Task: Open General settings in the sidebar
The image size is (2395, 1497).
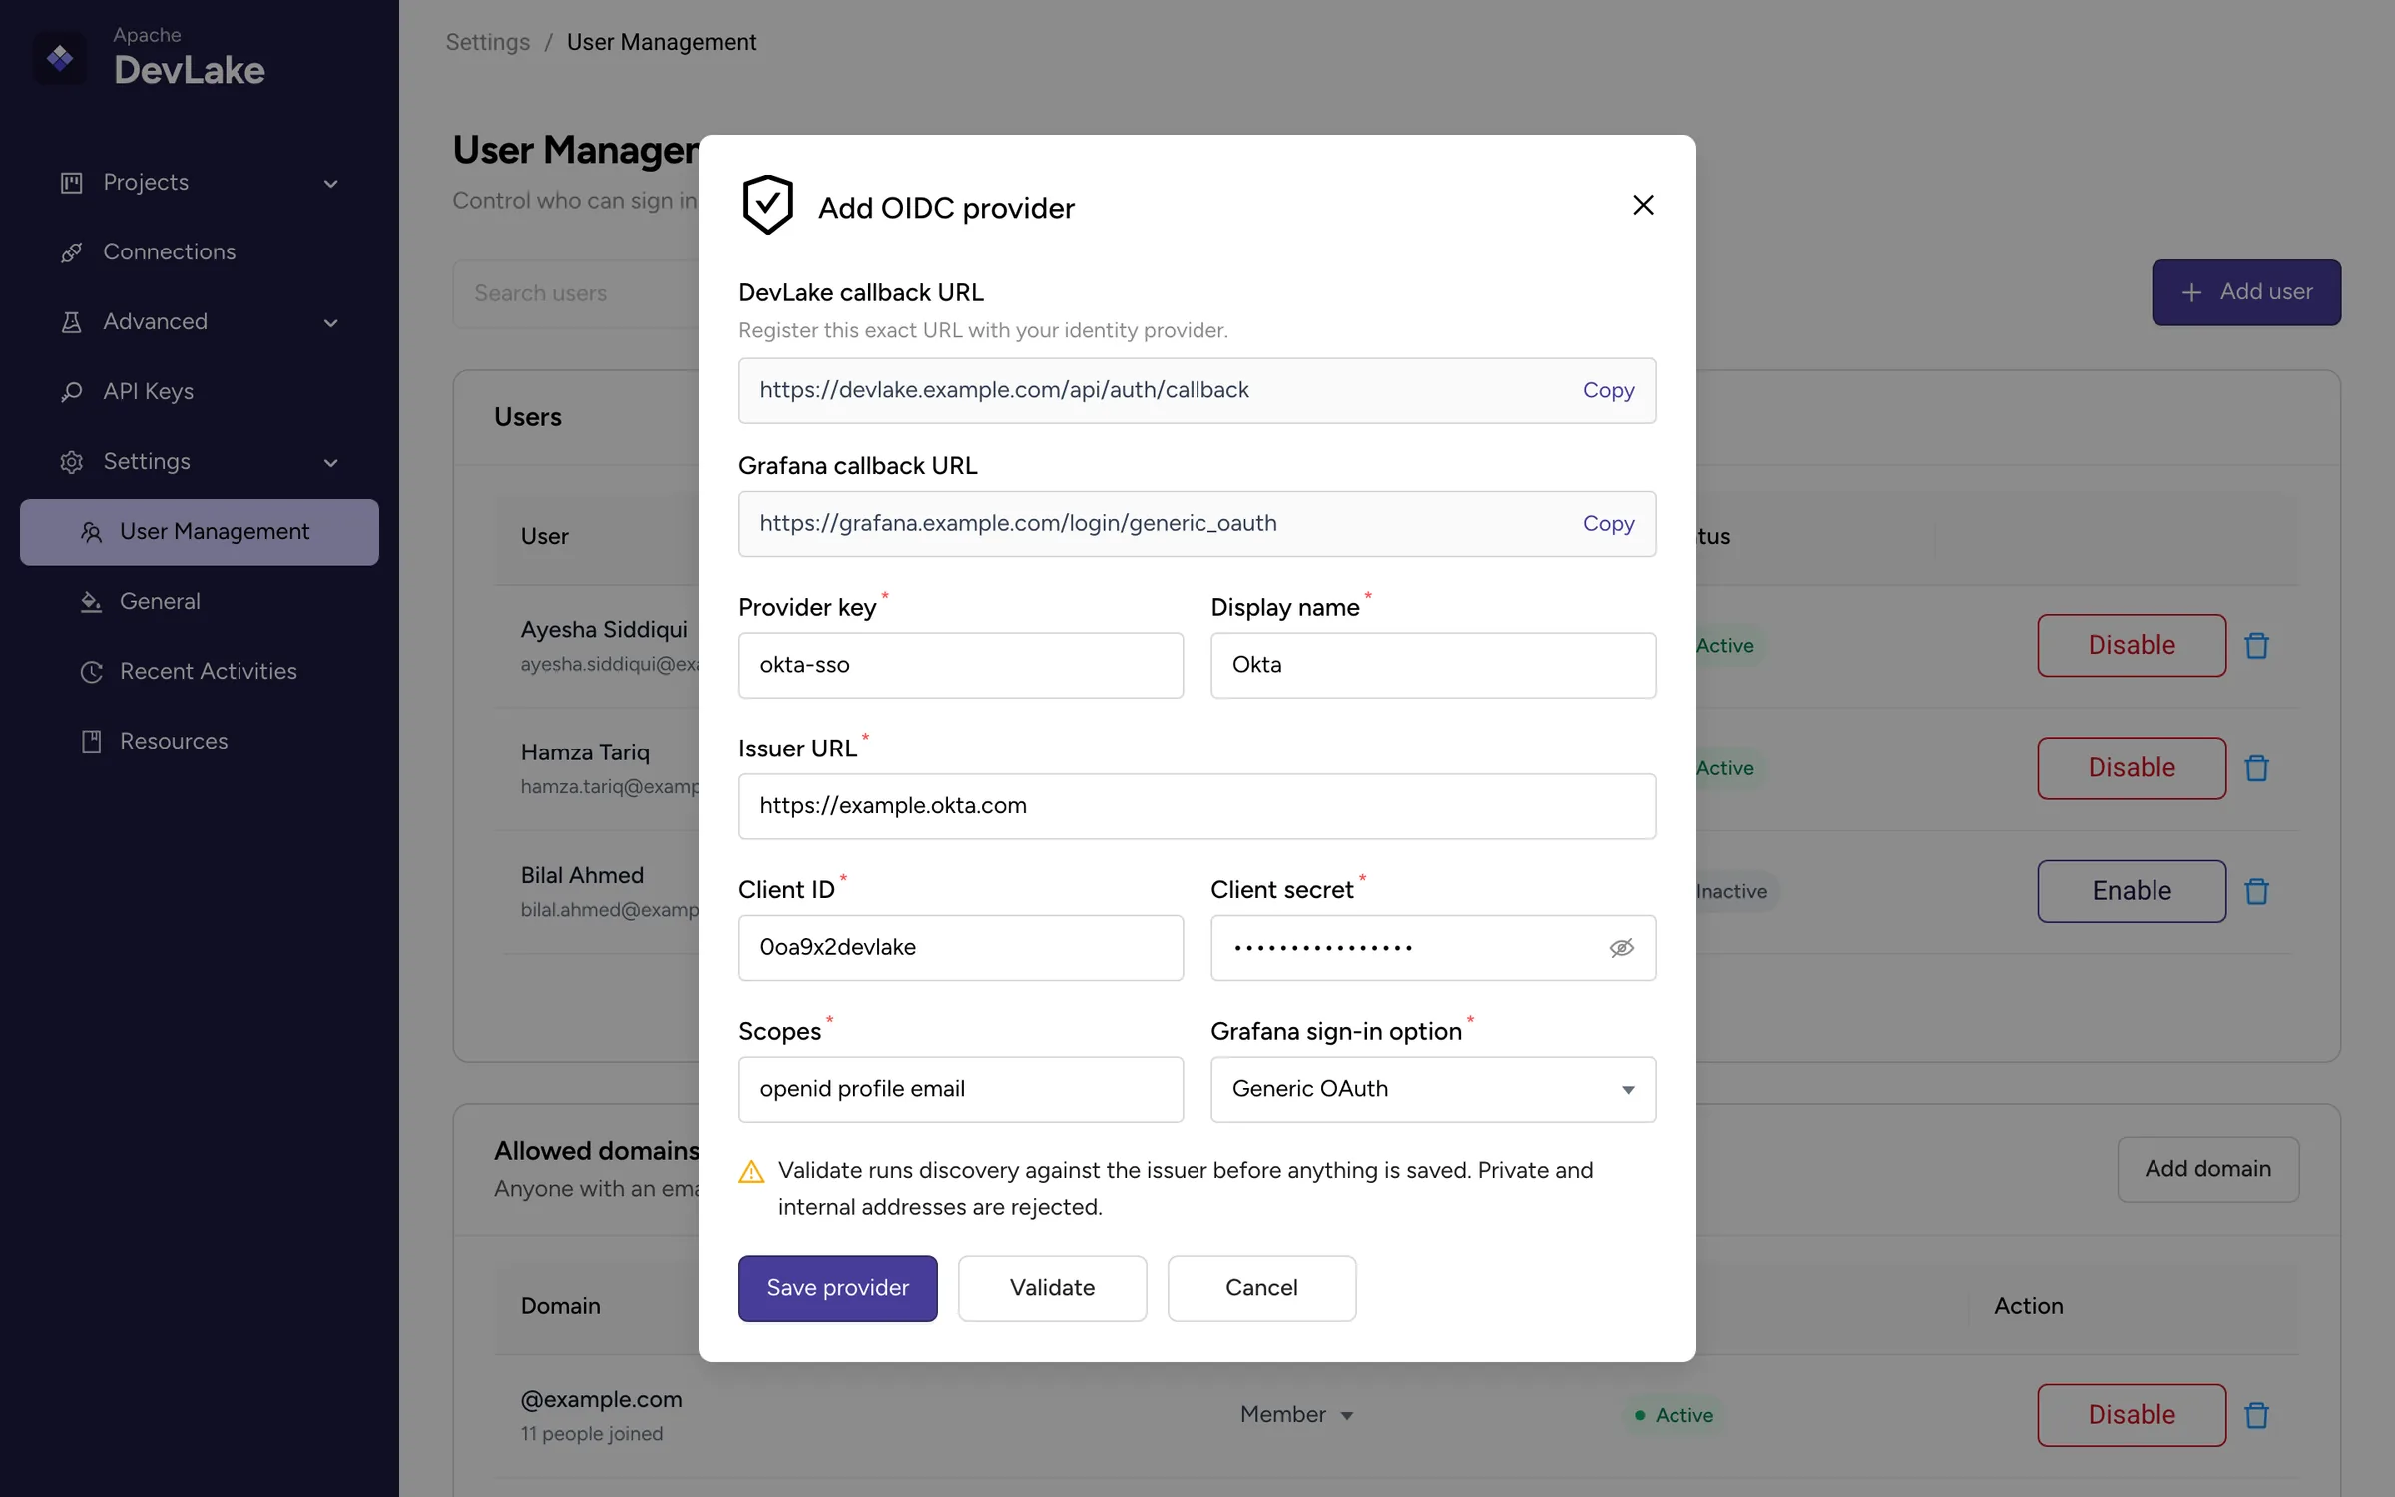Action: click(200, 602)
